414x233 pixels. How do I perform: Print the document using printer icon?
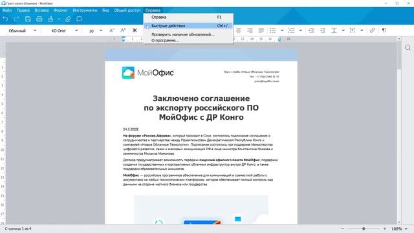pos(39,19)
